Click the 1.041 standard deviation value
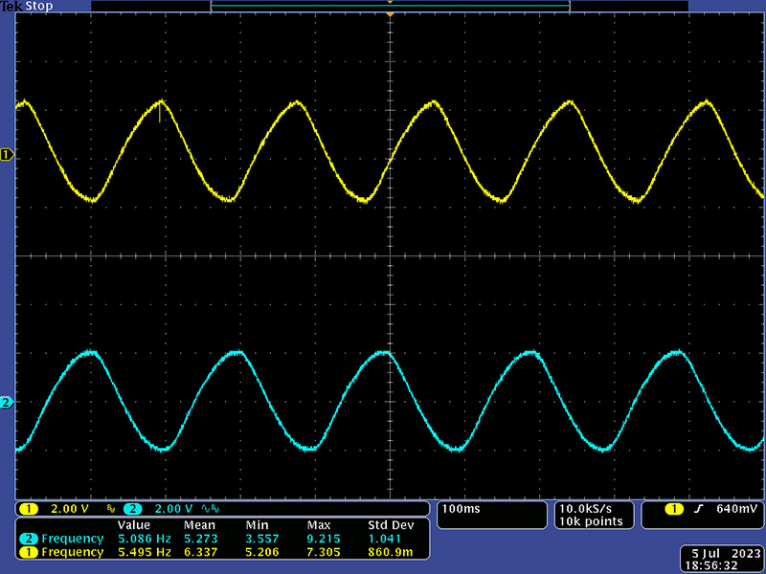 pos(385,539)
